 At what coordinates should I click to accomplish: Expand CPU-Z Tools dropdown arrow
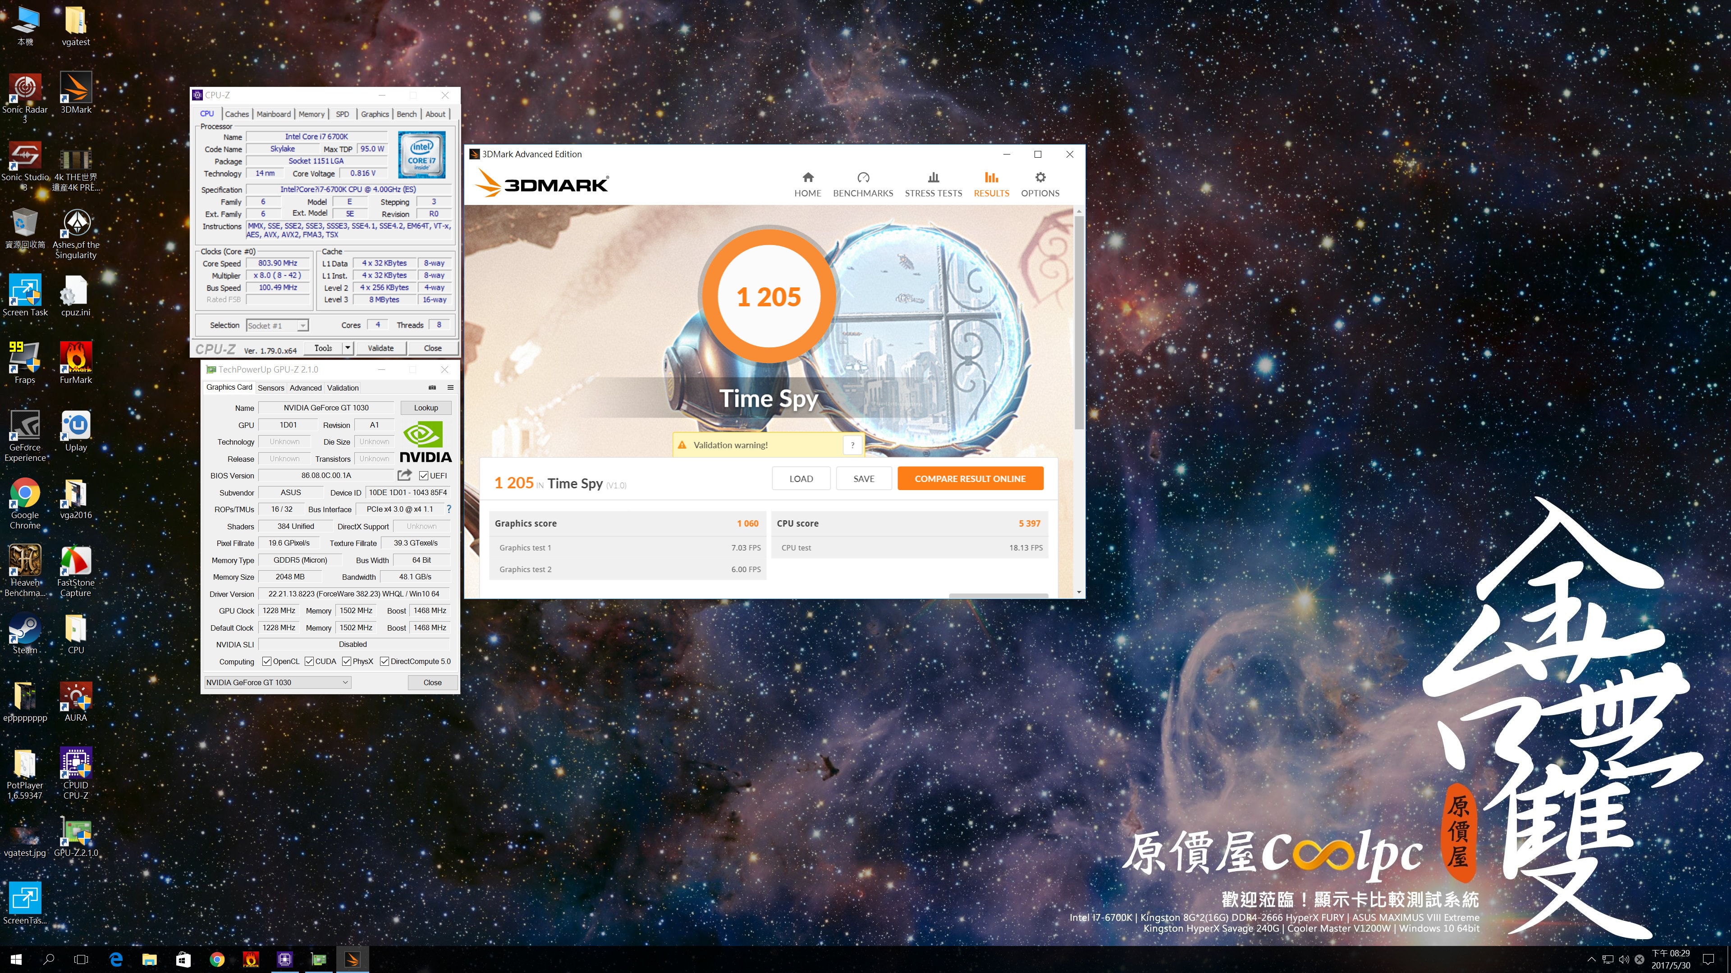tap(348, 348)
